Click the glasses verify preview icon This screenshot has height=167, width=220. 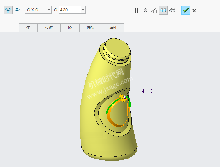point(172,10)
